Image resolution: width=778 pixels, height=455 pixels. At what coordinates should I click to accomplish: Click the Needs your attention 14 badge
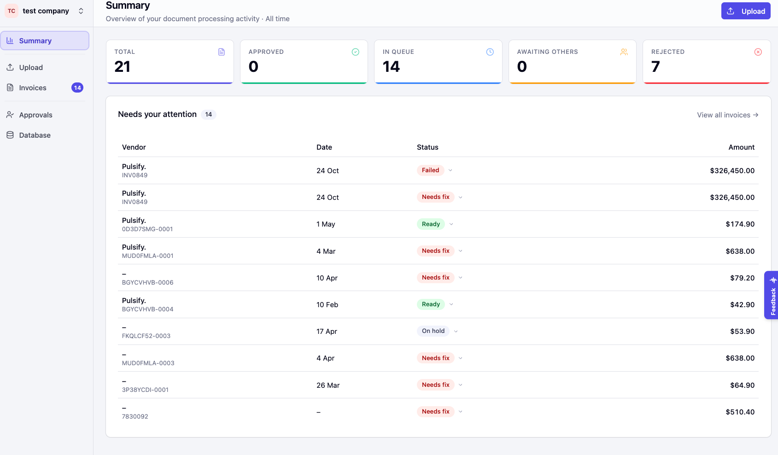[x=209, y=114]
